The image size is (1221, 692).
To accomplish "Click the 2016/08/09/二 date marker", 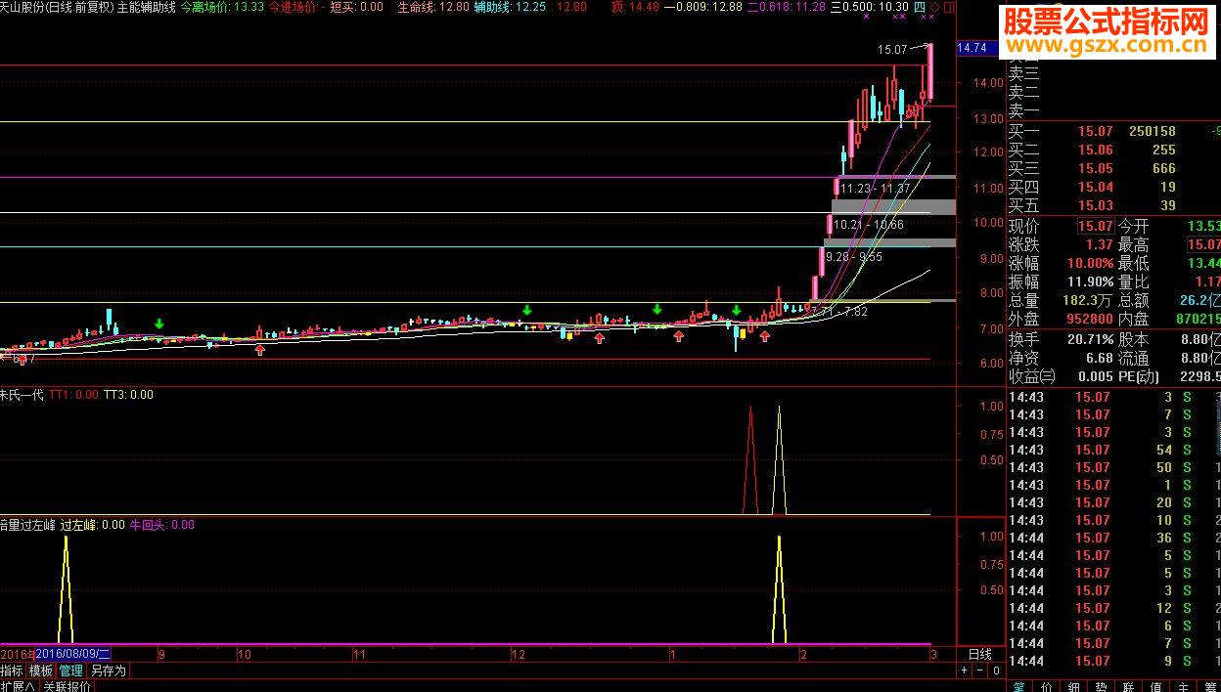I will [x=72, y=653].
